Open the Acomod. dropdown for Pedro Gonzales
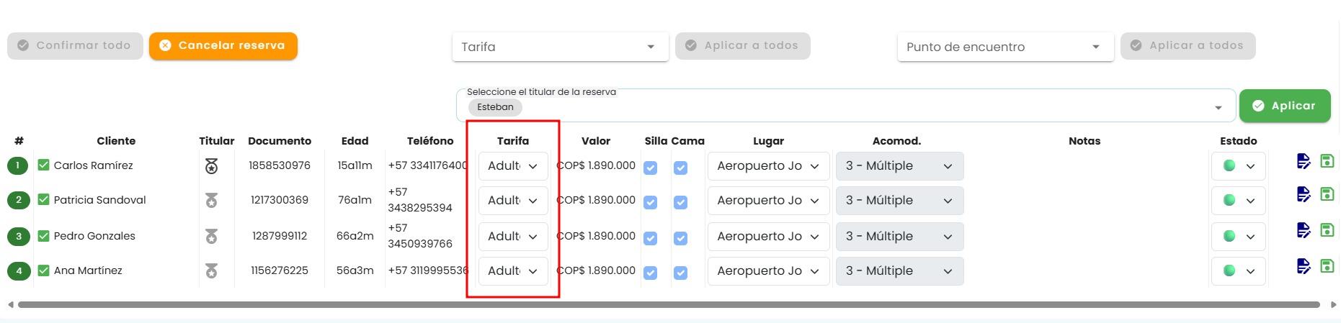 click(900, 237)
